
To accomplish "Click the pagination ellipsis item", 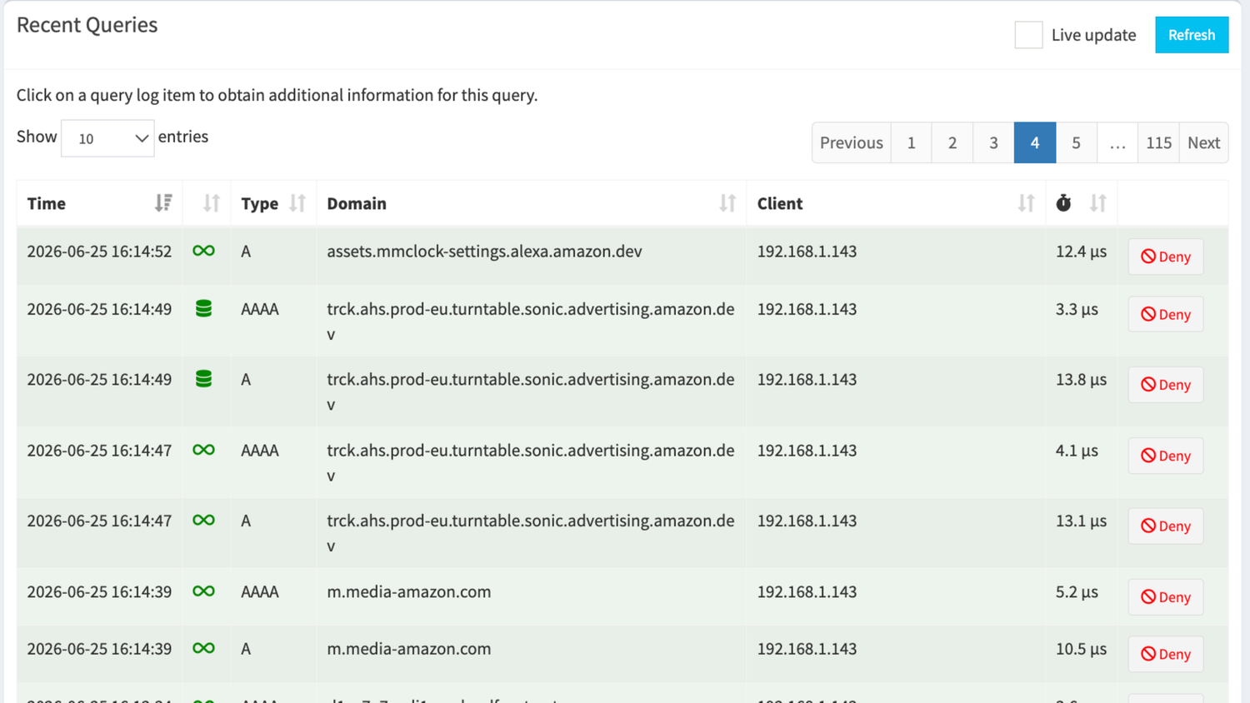I will pos(1117,142).
